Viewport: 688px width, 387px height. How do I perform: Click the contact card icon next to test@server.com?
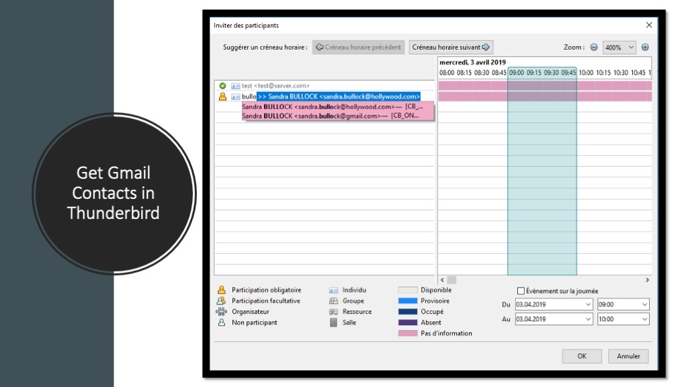click(x=235, y=86)
